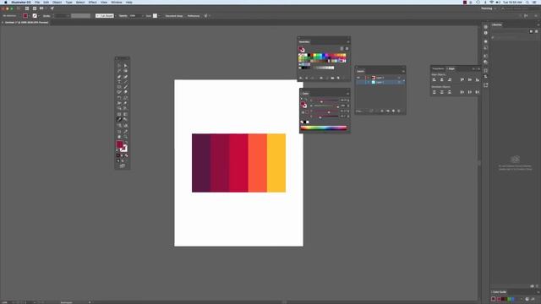
Task: Click the stroke box in toolbox
Action: [124, 149]
